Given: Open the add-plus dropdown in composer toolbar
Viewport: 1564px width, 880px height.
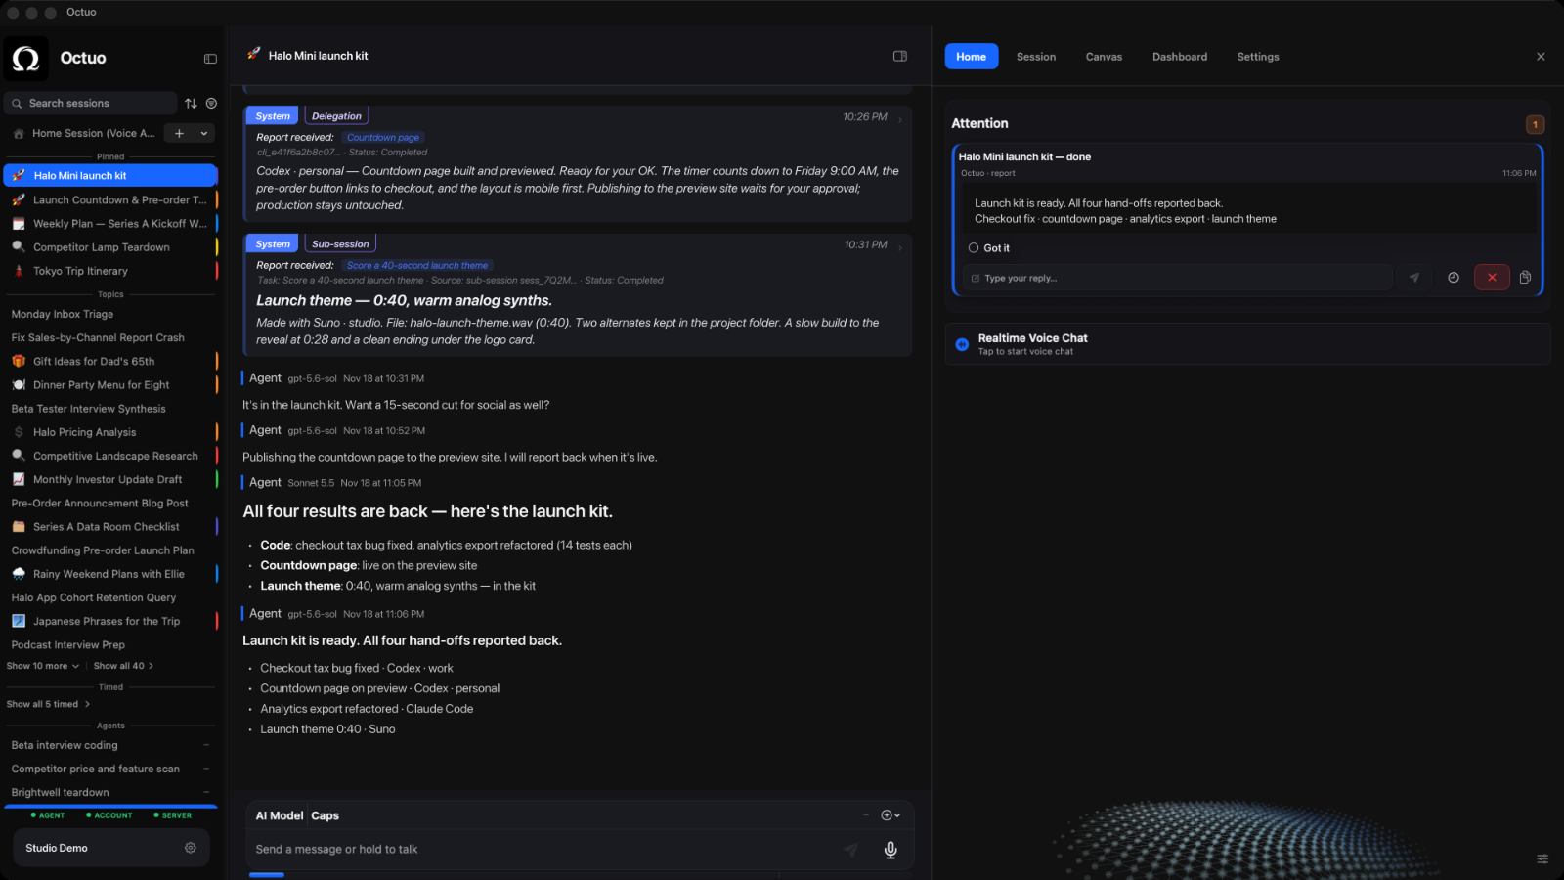Looking at the screenshot, I should [891, 815].
